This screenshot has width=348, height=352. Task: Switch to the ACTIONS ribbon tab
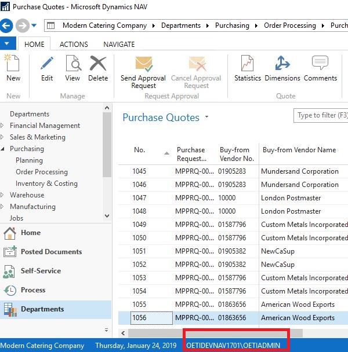coord(74,44)
